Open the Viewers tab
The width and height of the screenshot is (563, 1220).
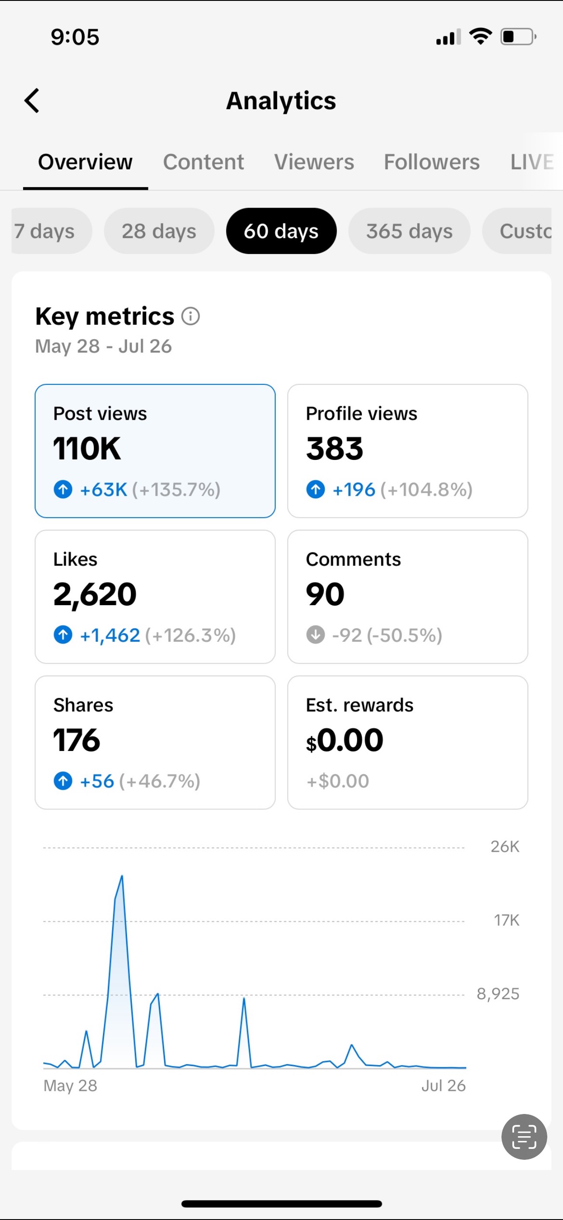point(314,162)
